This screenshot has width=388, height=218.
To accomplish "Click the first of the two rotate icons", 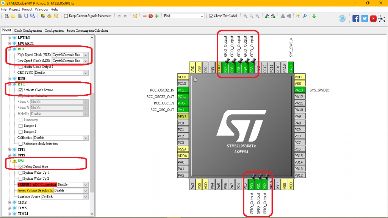I will [x=267, y=16].
